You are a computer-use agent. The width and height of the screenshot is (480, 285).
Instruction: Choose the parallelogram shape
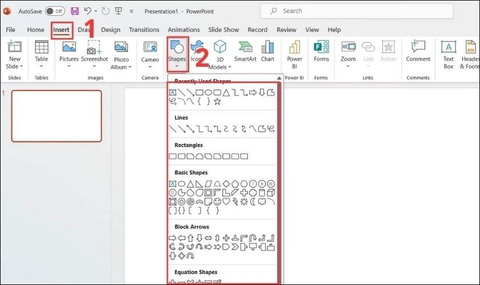(x=208, y=184)
